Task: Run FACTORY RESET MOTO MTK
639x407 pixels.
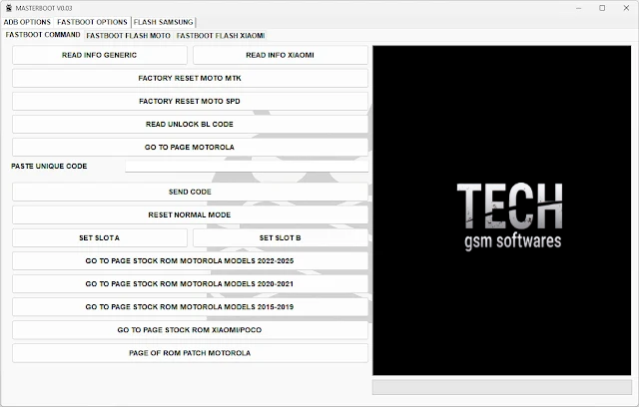Action: pyautogui.click(x=190, y=78)
